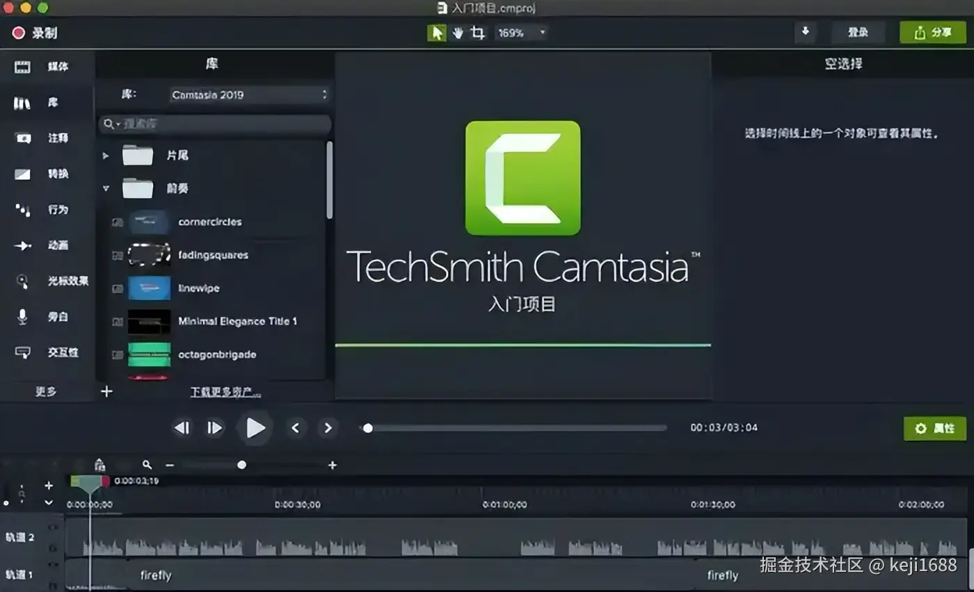Select the second firefly clip on track 1
The height and width of the screenshot is (592, 974).
coord(831,575)
